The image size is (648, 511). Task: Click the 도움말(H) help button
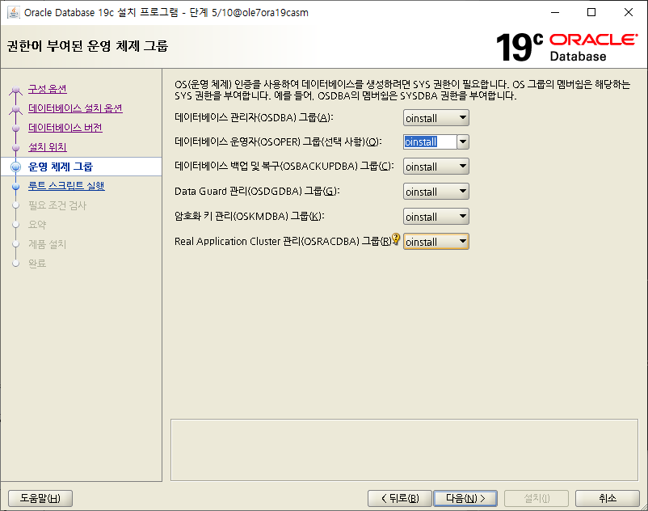40,498
